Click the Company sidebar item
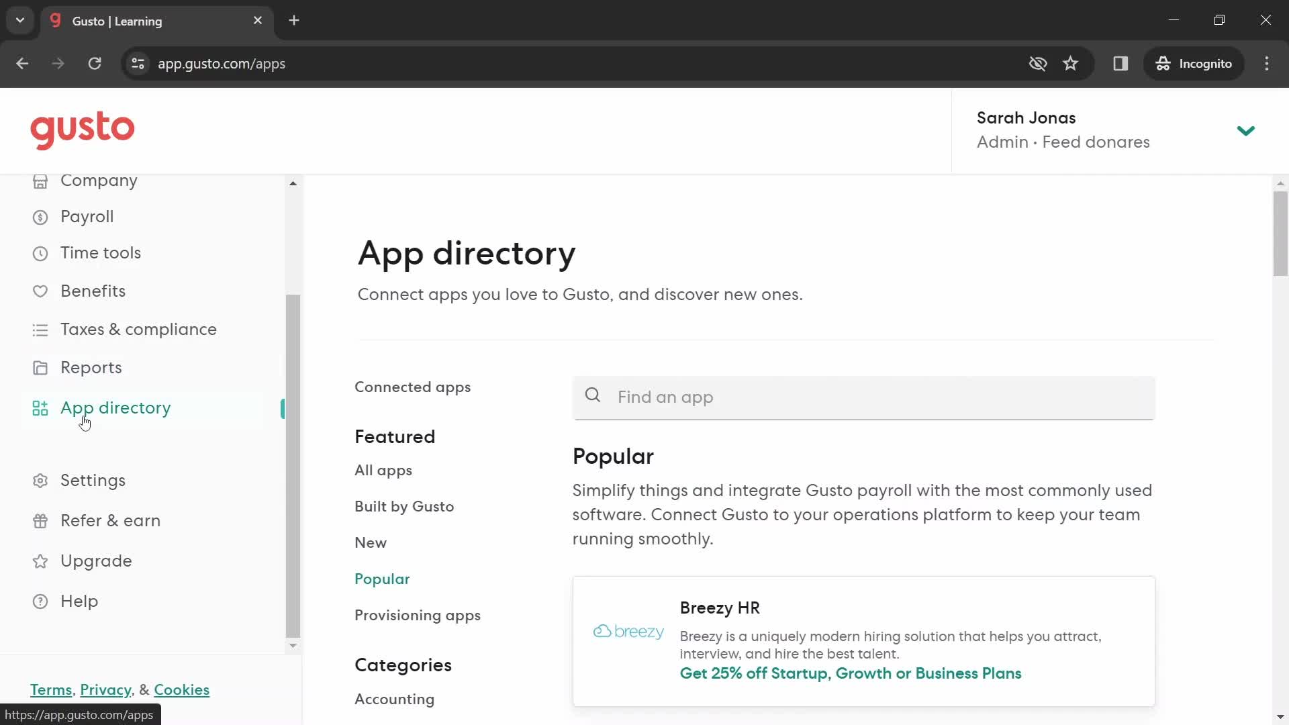The image size is (1289, 725). [x=99, y=181]
